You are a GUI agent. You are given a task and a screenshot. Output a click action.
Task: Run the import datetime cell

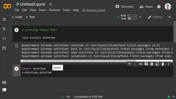point(16,69)
